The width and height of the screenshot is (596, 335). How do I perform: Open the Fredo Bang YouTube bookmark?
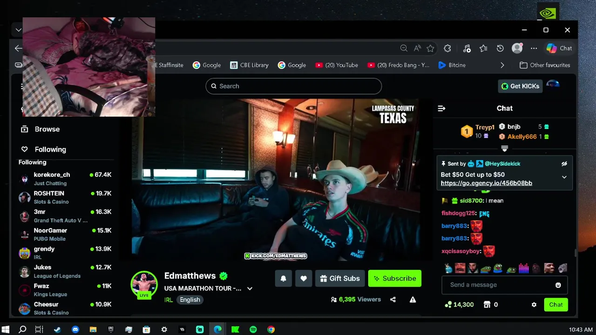398,65
